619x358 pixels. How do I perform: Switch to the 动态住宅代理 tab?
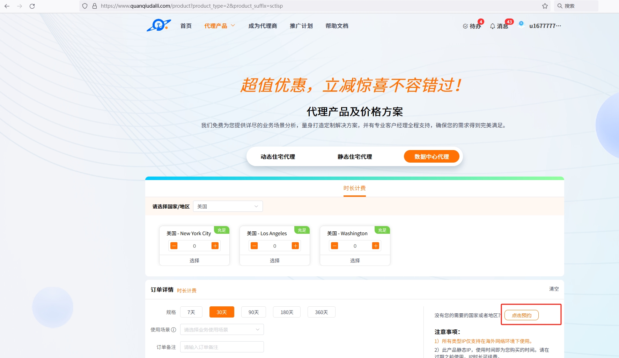pos(278,157)
